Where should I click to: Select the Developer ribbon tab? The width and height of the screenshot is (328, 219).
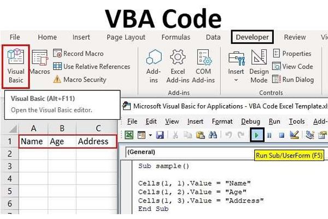[252, 37]
